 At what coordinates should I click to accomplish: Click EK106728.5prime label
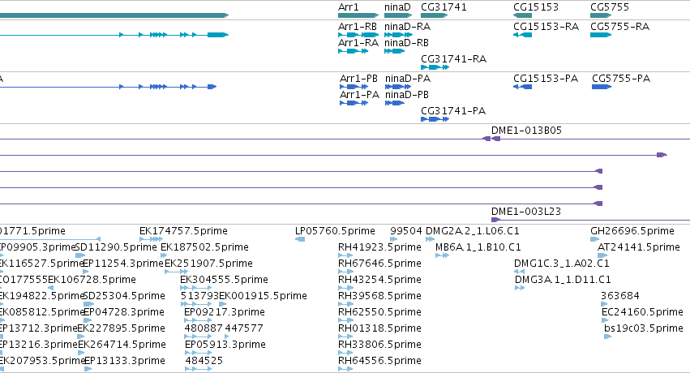point(92,280)
